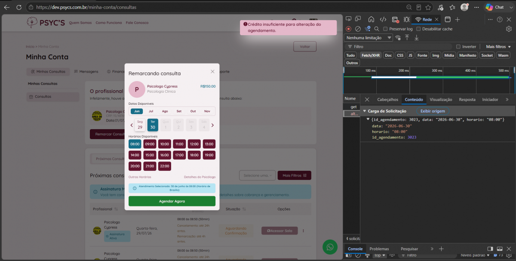This screenshot has height=261, width=516.
Task: Add another DevTools tool with plus icon
Action: [x=458, y=19]
